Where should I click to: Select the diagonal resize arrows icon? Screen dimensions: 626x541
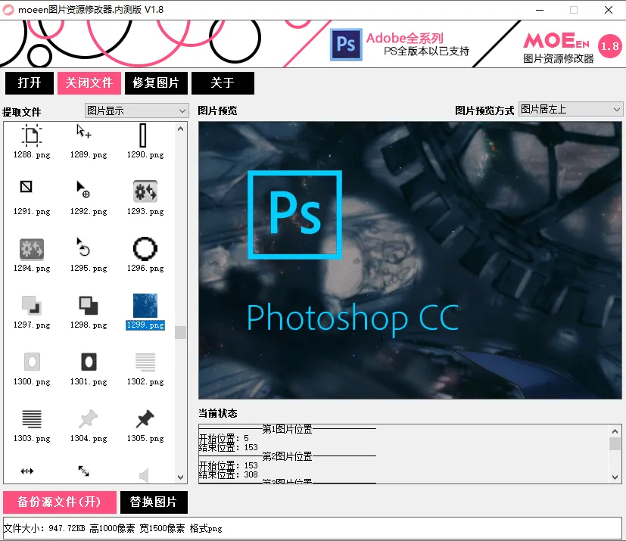click(83, 471)
